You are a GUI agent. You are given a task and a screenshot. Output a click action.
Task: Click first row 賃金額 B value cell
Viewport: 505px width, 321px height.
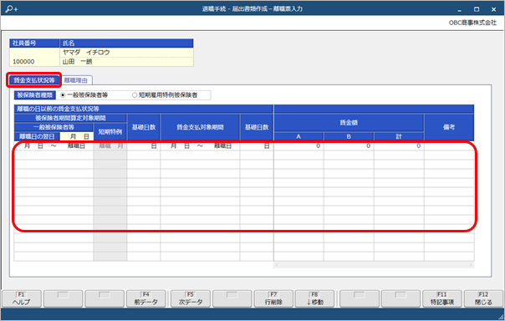[x=349, y=145]
